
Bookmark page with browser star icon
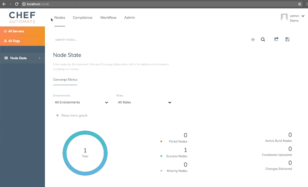point(300,4)
